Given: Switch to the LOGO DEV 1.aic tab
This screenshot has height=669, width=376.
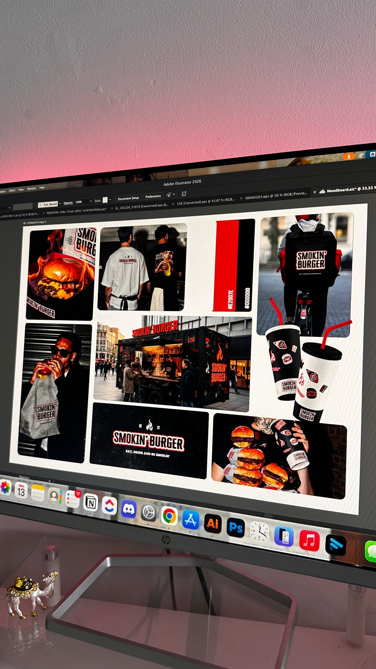Looking at the screenshot, I should (19, 215).
